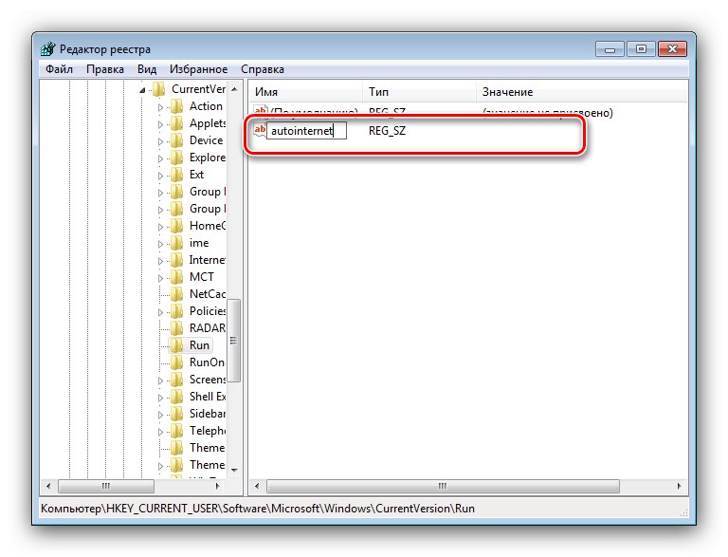Select the Device folder icon
728x557 pixels.
(x=177, y=140)
